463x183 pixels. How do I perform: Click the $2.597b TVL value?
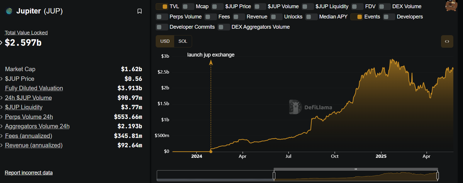23,43
